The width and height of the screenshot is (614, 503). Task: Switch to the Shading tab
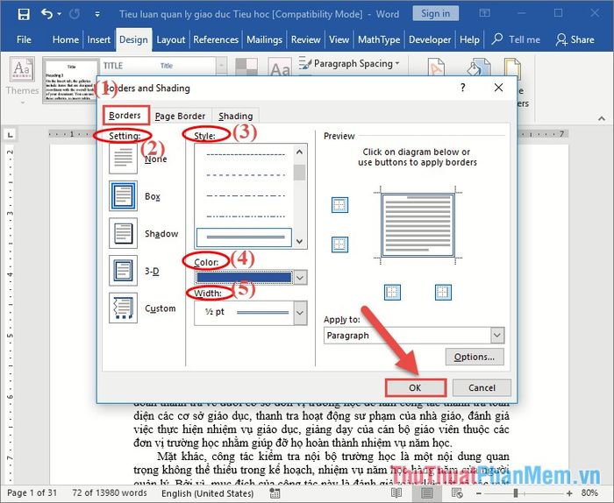tap(235, 117)
